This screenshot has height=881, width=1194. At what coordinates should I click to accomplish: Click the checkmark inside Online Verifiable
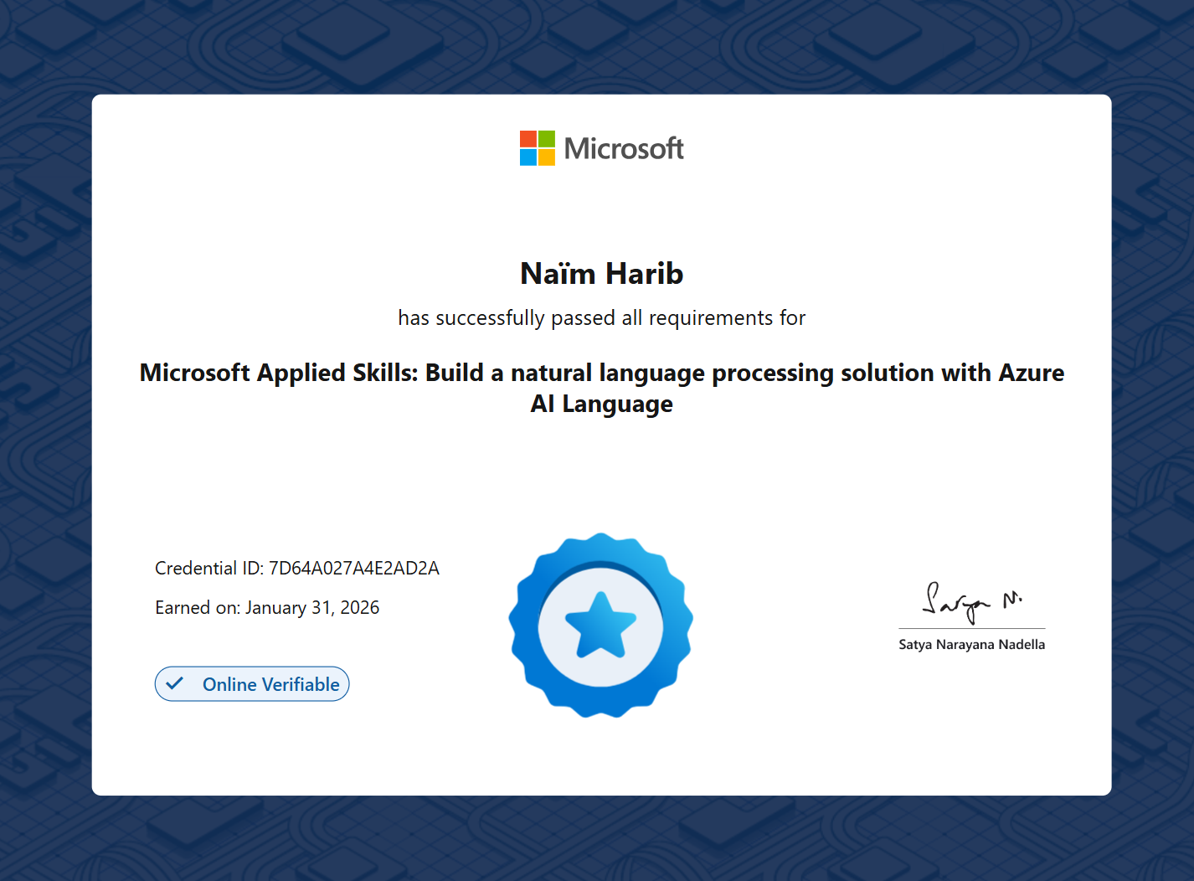click(176, 683)
